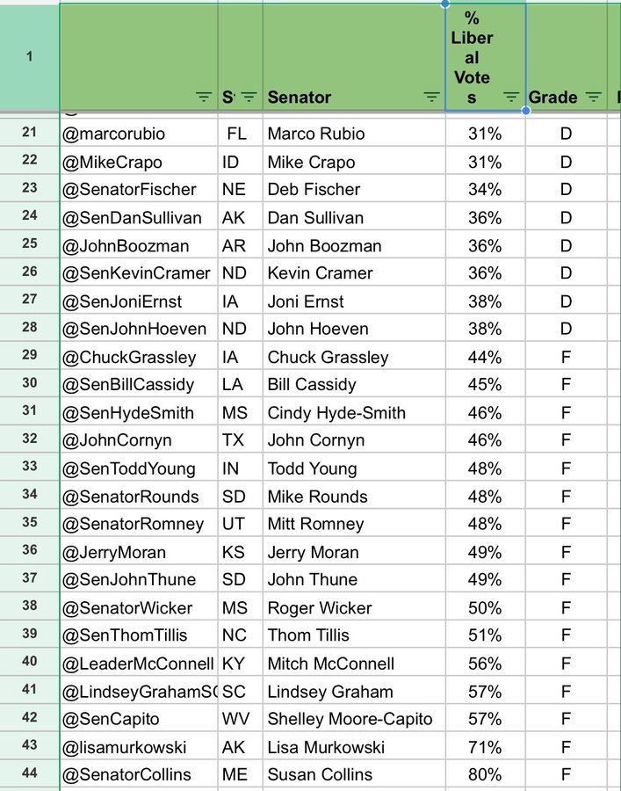Viewport: 621px width, 791px height.
Task: Select @LeaderMcConnell handle cell
Action: pyautogui.click(x=138, y=664)
